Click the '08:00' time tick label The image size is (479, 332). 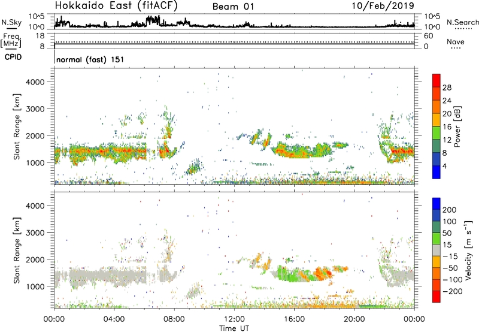click(174, 319)
